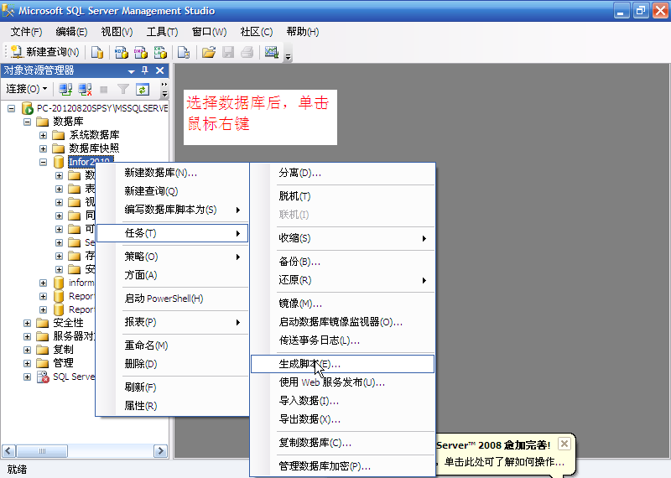This screenshot has height=478, width=671.
Task: Expand the 复制 folder node
Action: (x=28, y=350)
